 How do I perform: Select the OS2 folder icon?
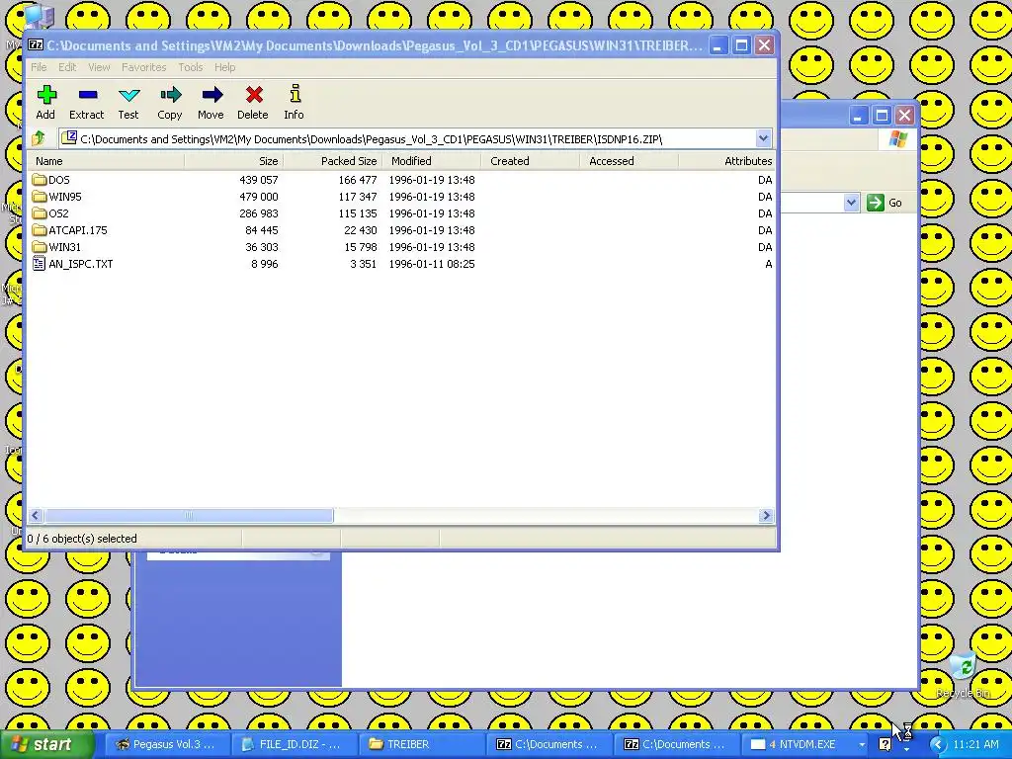click(40, 213)
